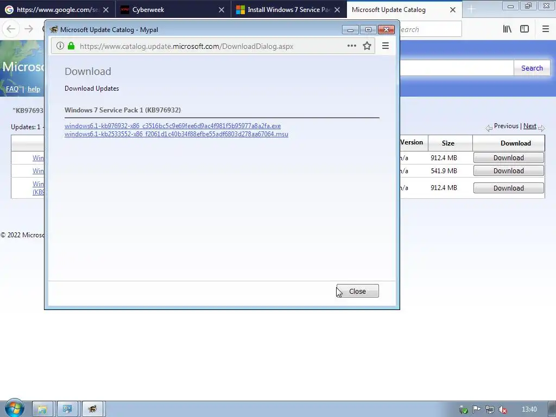Toggle the sidebar icon in main toolbar
Viewport: 556px width, 417px height.
[525, 29]
